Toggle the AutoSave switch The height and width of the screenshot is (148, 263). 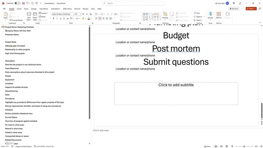[17, 3]
